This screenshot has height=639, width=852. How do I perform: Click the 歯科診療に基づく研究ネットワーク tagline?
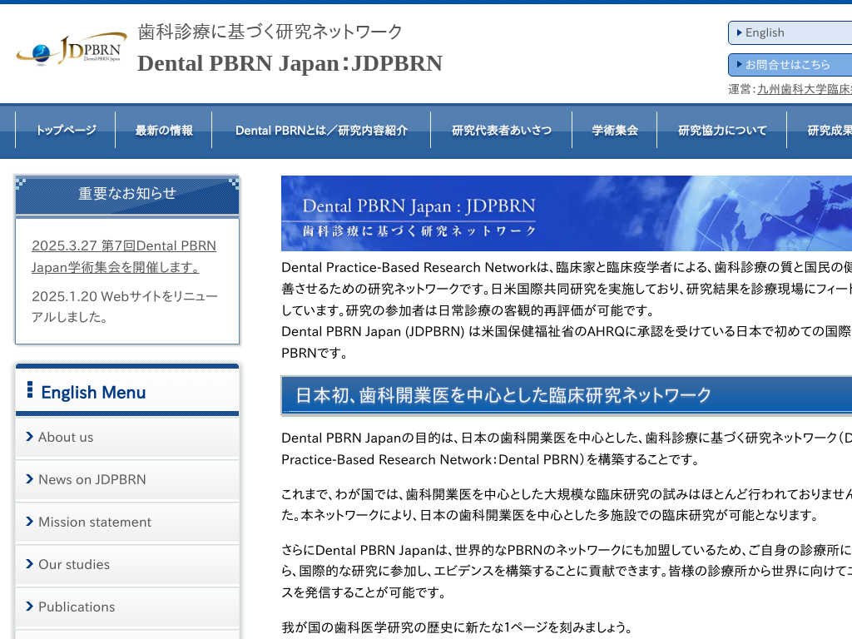(x=270, y=32)
